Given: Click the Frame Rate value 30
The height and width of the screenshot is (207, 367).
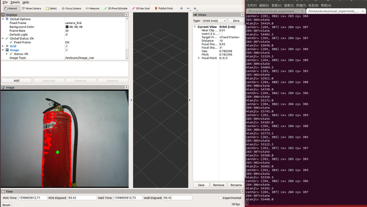Looking at the screenshot, I should pyautogui.click(x=67, y=30).
